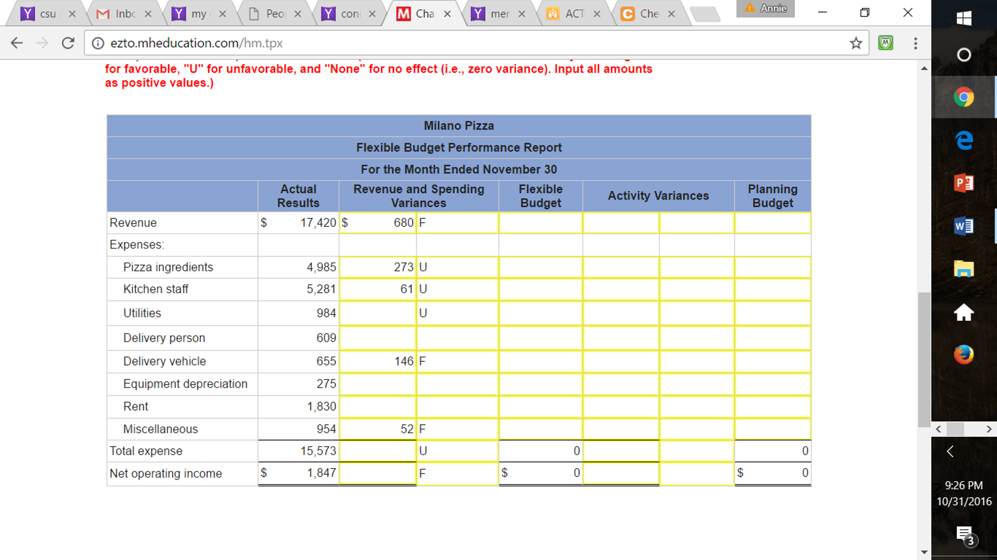Image resolution: width=997 pixels, height=560 pixels.
Task: Bookmark this page with the star icon
Action: (856, 43)
